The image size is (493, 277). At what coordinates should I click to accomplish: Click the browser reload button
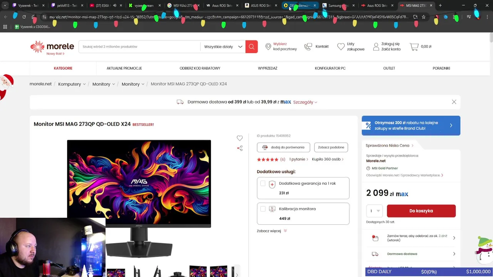tap(24, 17)
